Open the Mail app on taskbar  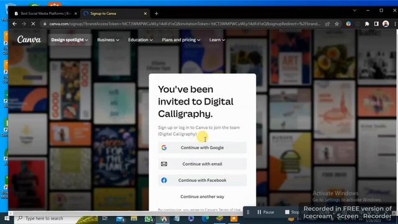[120, 218]
